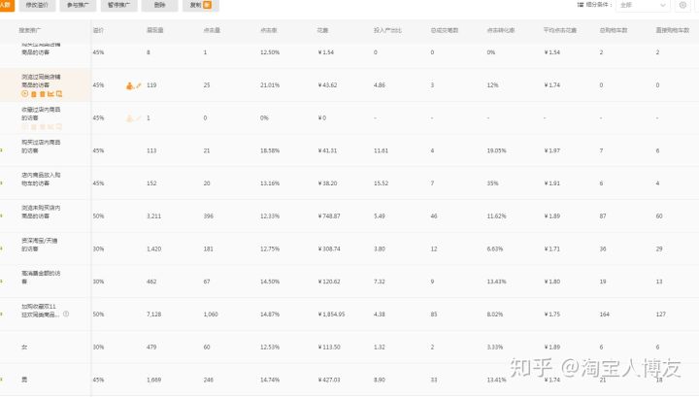699x397 pixels.
Task: Click the 1,669 impressions cell
Action: [153, 380]
